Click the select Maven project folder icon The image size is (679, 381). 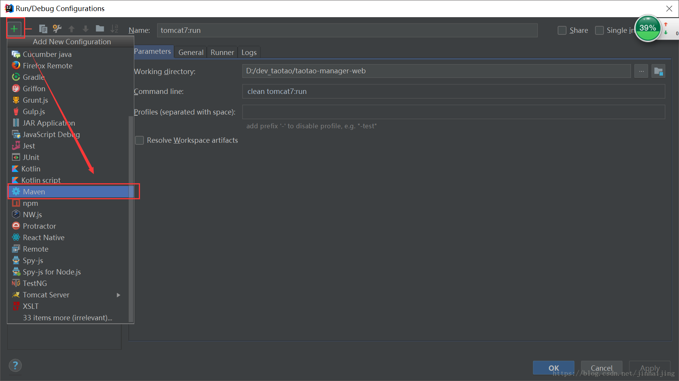(x=658, y=71)
